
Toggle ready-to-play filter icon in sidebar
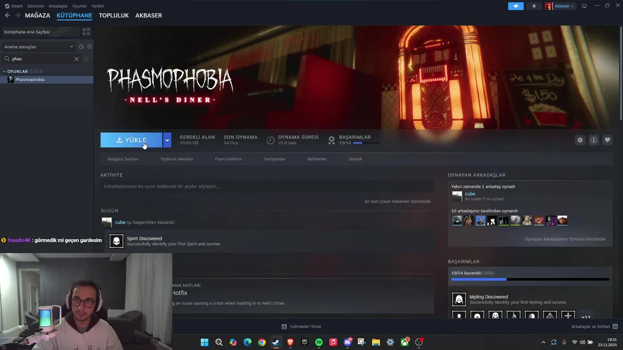pos(89,47)
